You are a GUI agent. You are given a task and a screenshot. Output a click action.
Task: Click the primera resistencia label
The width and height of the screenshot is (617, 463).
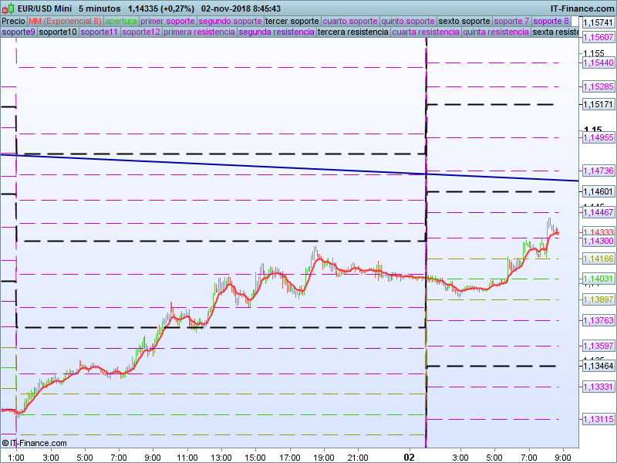tap(199, 32)
